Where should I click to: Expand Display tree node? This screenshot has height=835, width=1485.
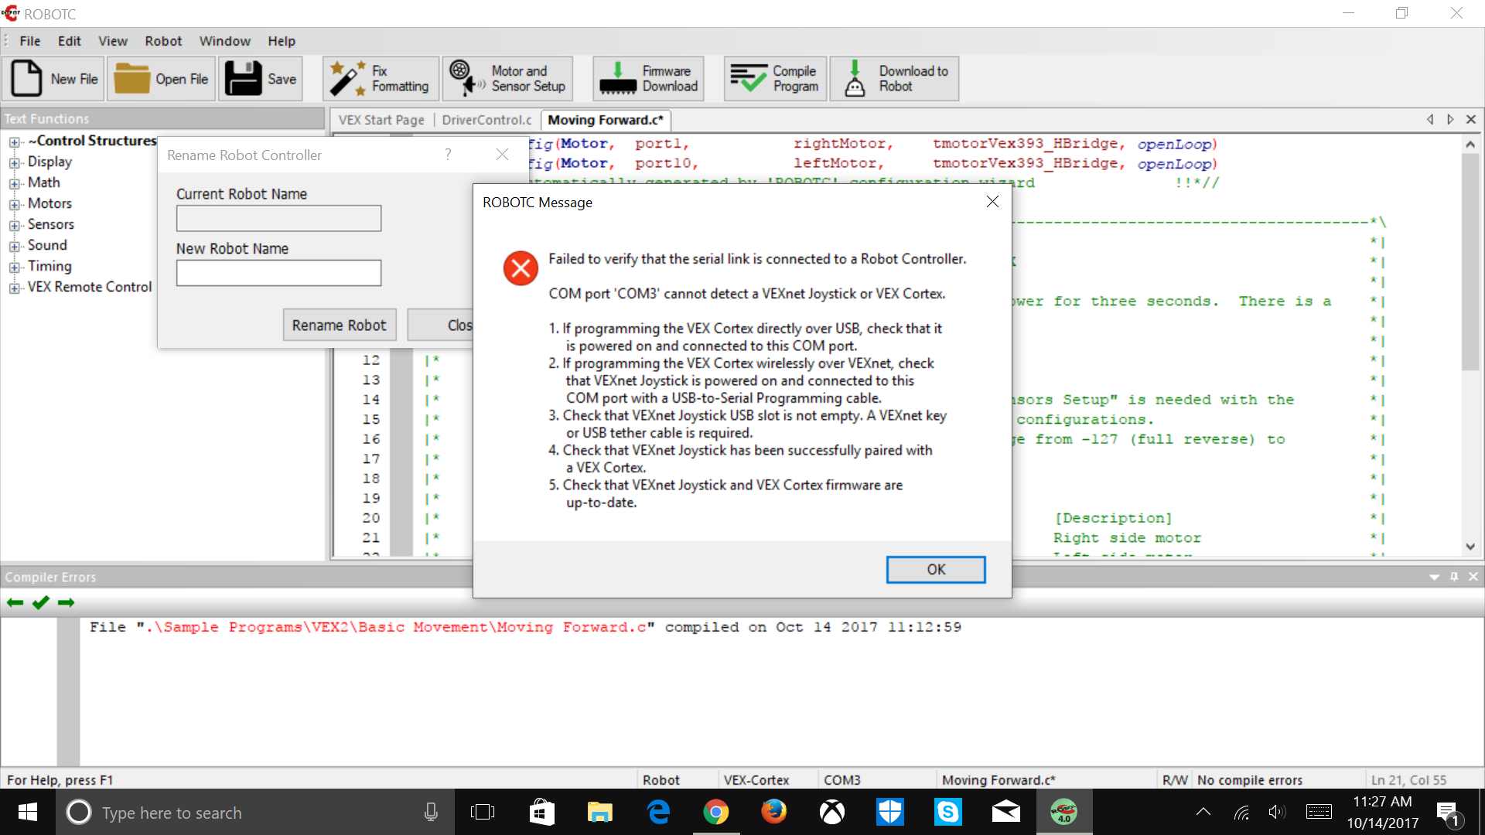click(14, 163)
